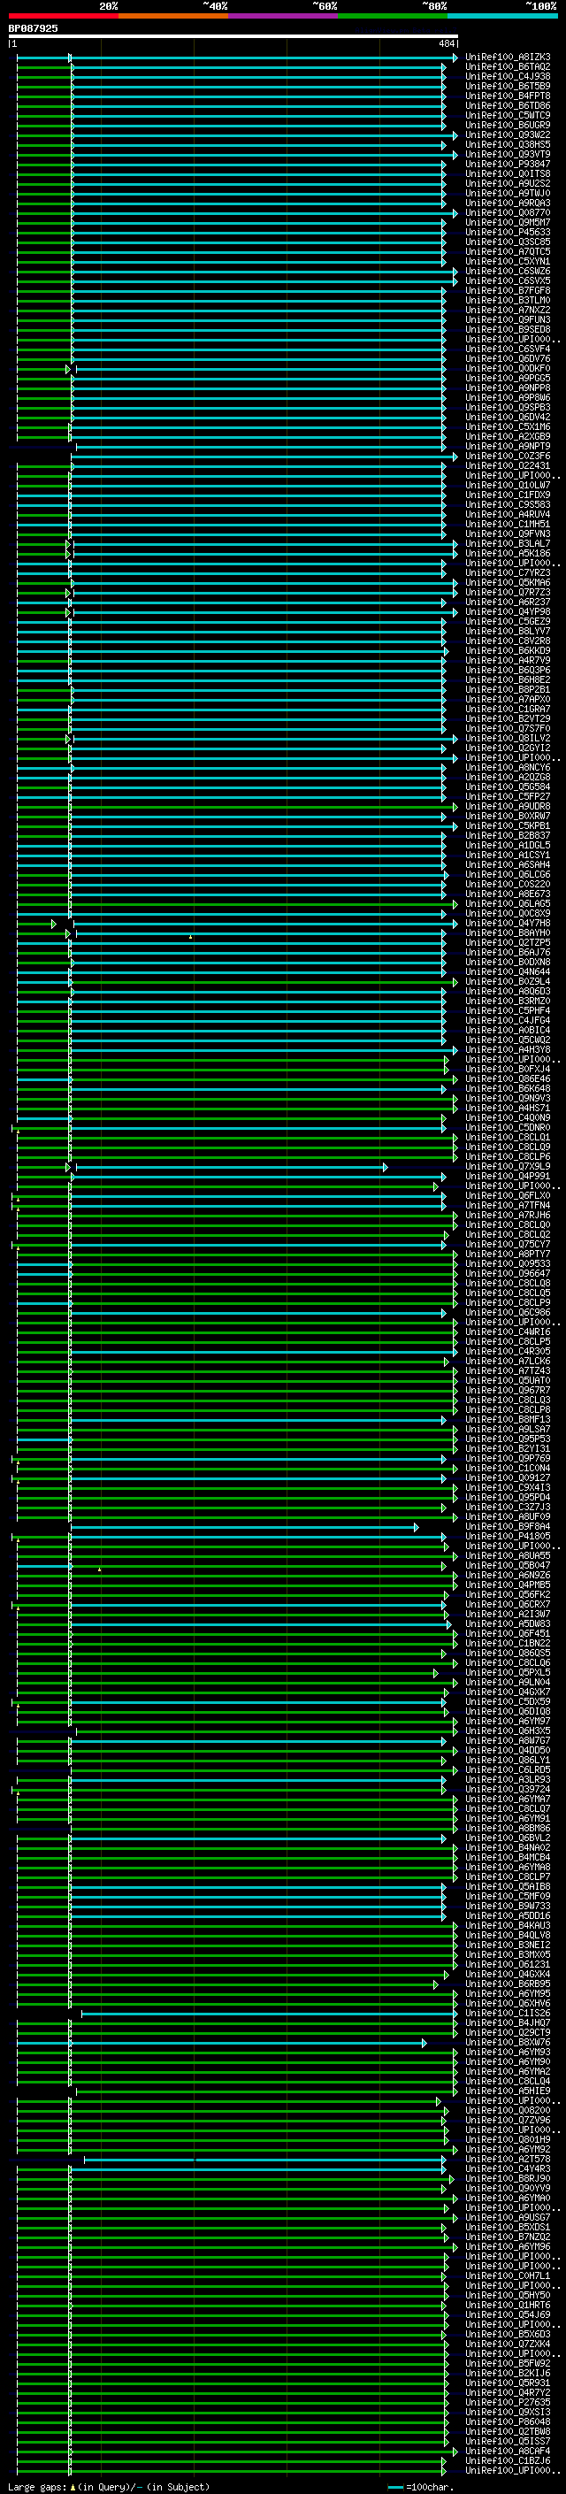The image size is (566, 2494).
Task: Select the UniRef100_A9U2S2 label
Action: tap(508, 184)
